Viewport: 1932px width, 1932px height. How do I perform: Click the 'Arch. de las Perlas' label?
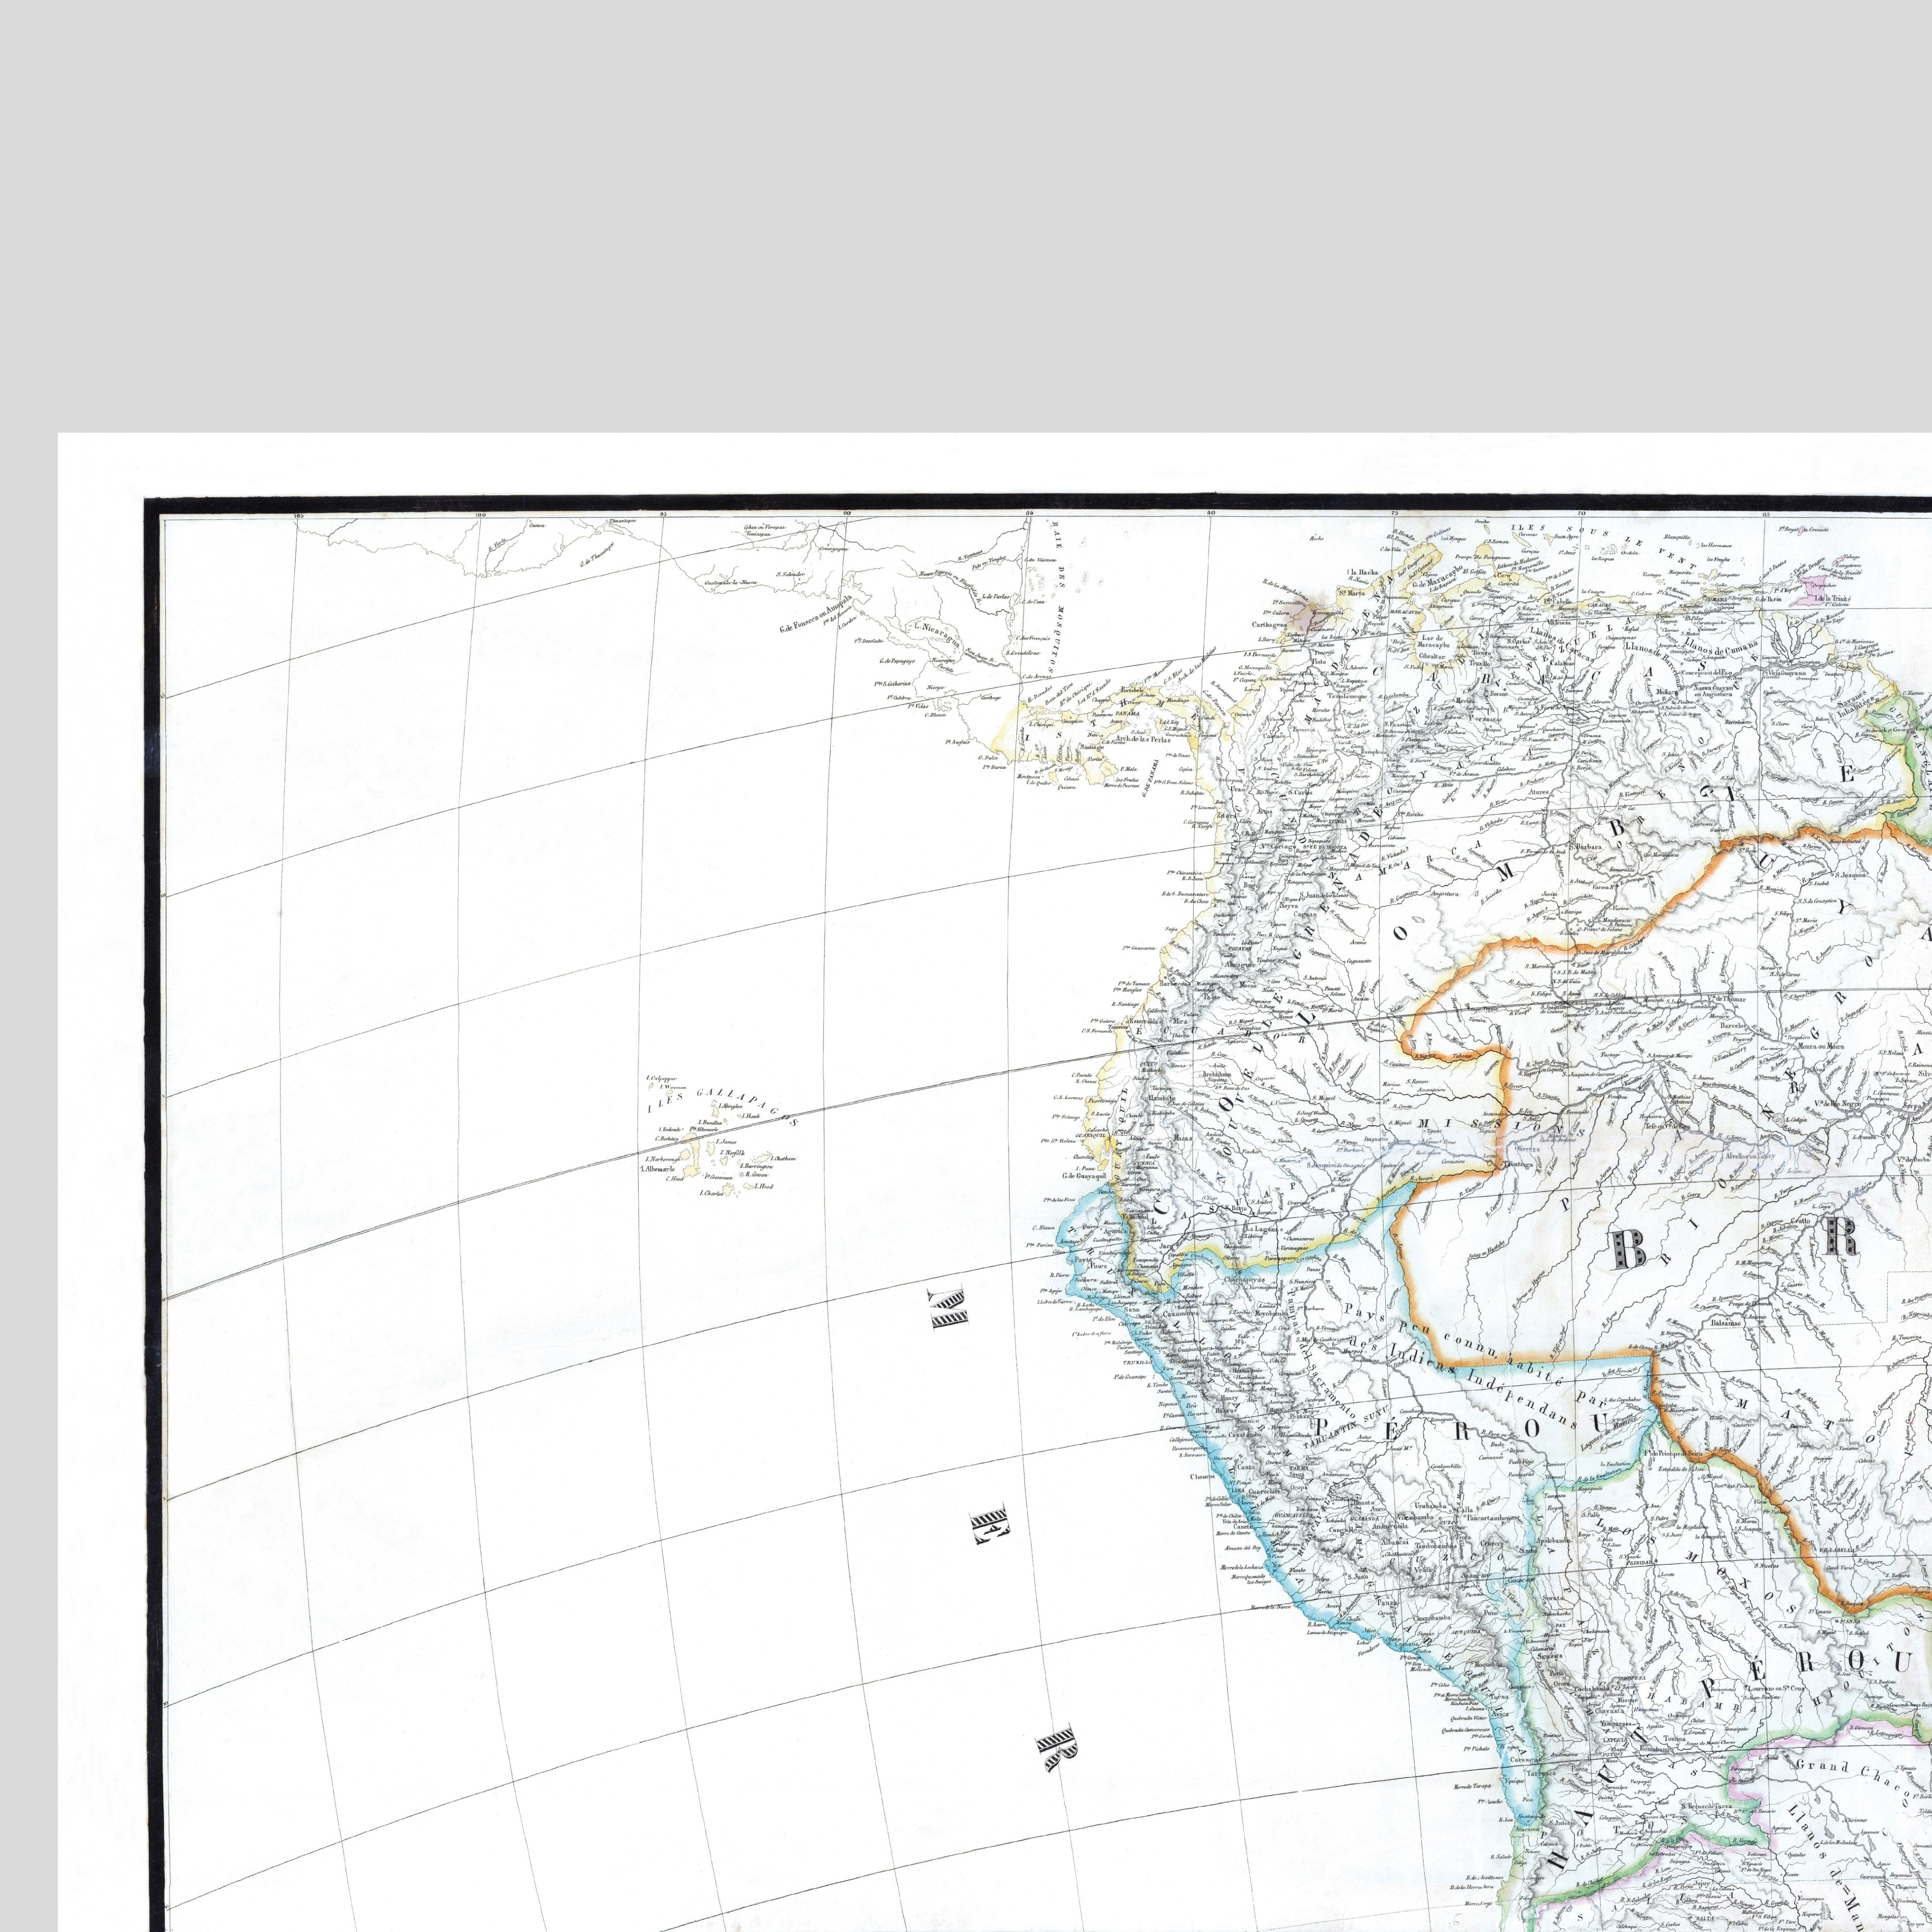(1143, 740)
